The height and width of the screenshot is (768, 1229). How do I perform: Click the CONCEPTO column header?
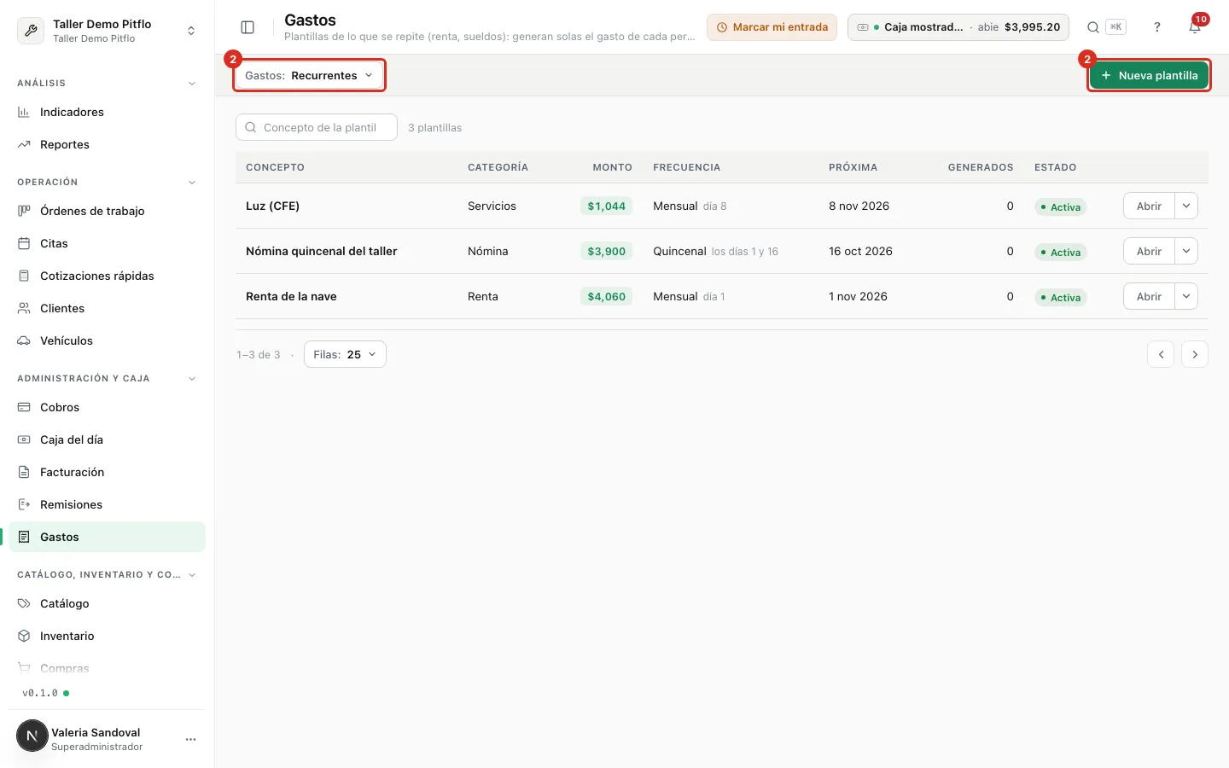pyautogui.click(x=275, y=167)
